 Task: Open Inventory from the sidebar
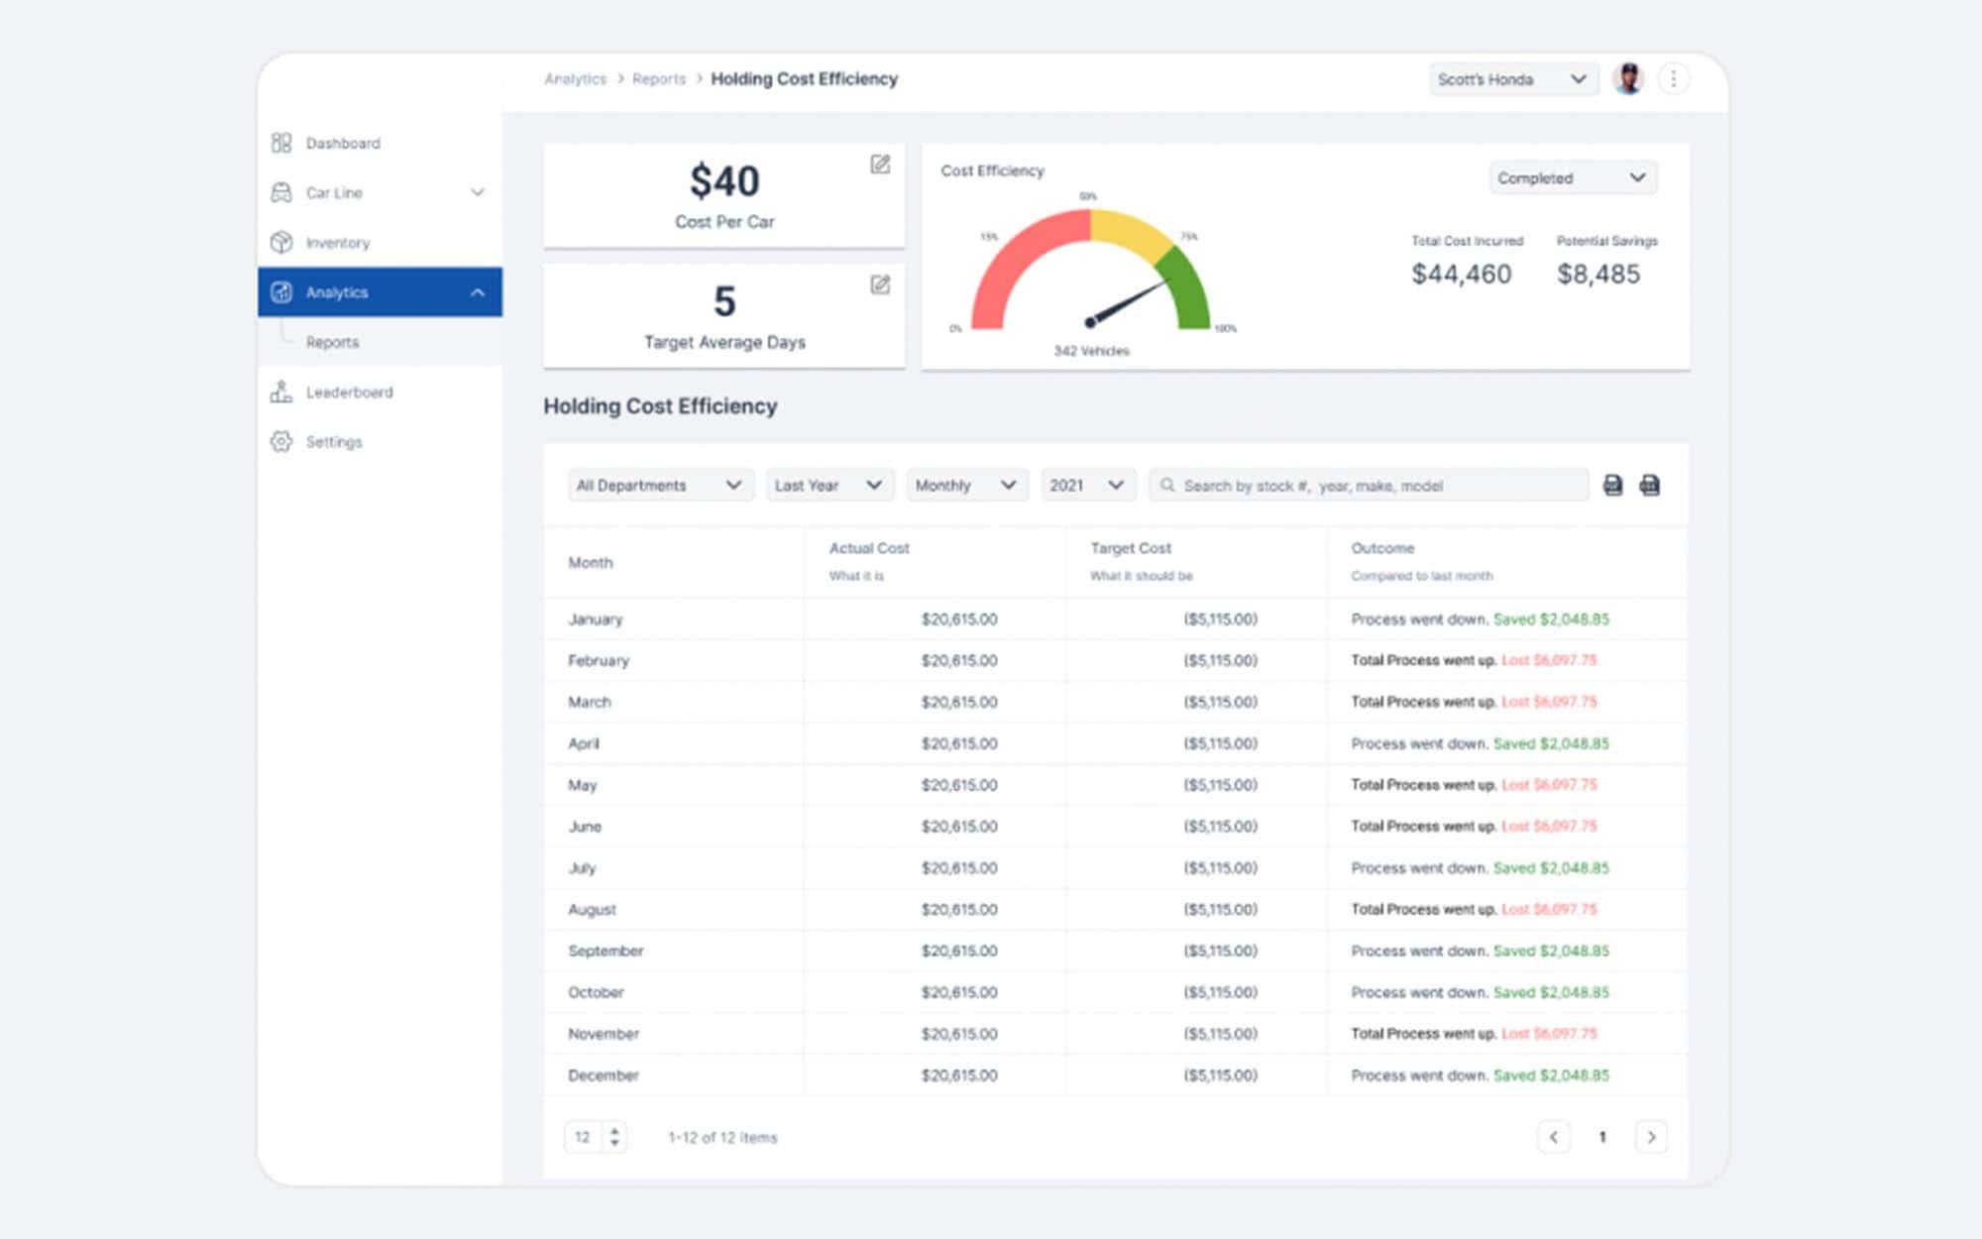(337, 243)
